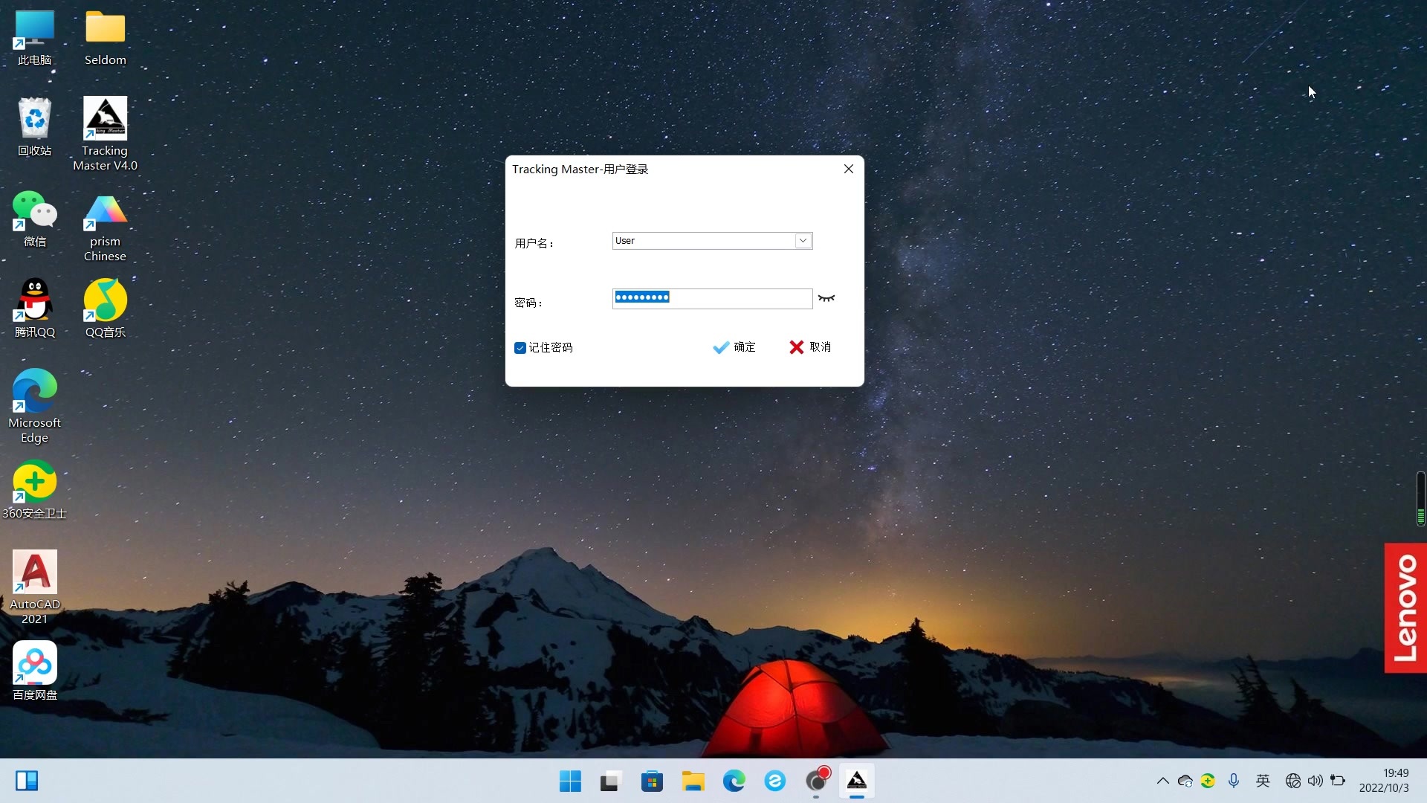The image size is (1427, 803).
Task: Select AutoCAD 2021 desktop shortcut
Action: [x=34, y=587]
